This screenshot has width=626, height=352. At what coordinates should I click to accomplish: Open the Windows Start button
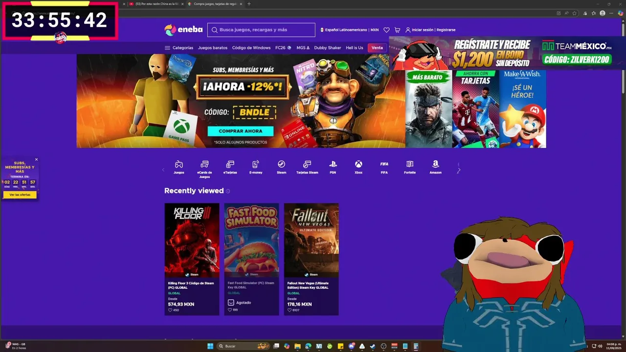(210, 346)
